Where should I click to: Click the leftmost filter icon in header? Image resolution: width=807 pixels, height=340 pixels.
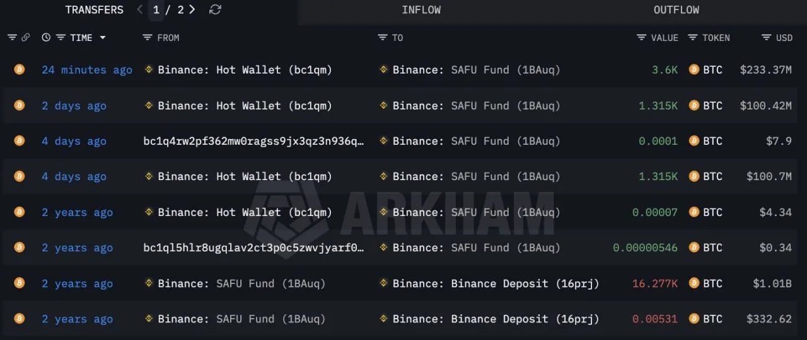pyautogui.click(x=12, y=38)
